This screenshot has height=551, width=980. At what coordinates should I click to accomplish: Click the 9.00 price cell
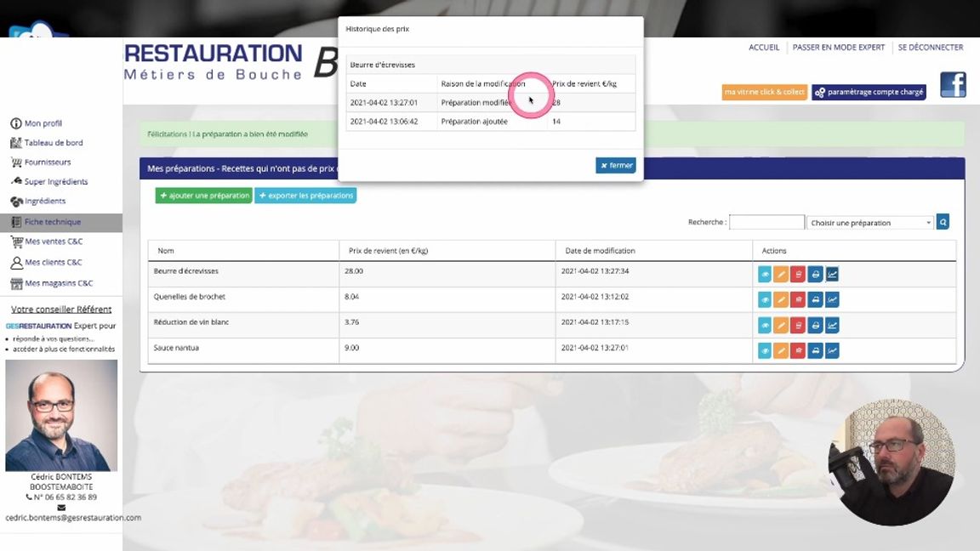click(x=447, y=351)
